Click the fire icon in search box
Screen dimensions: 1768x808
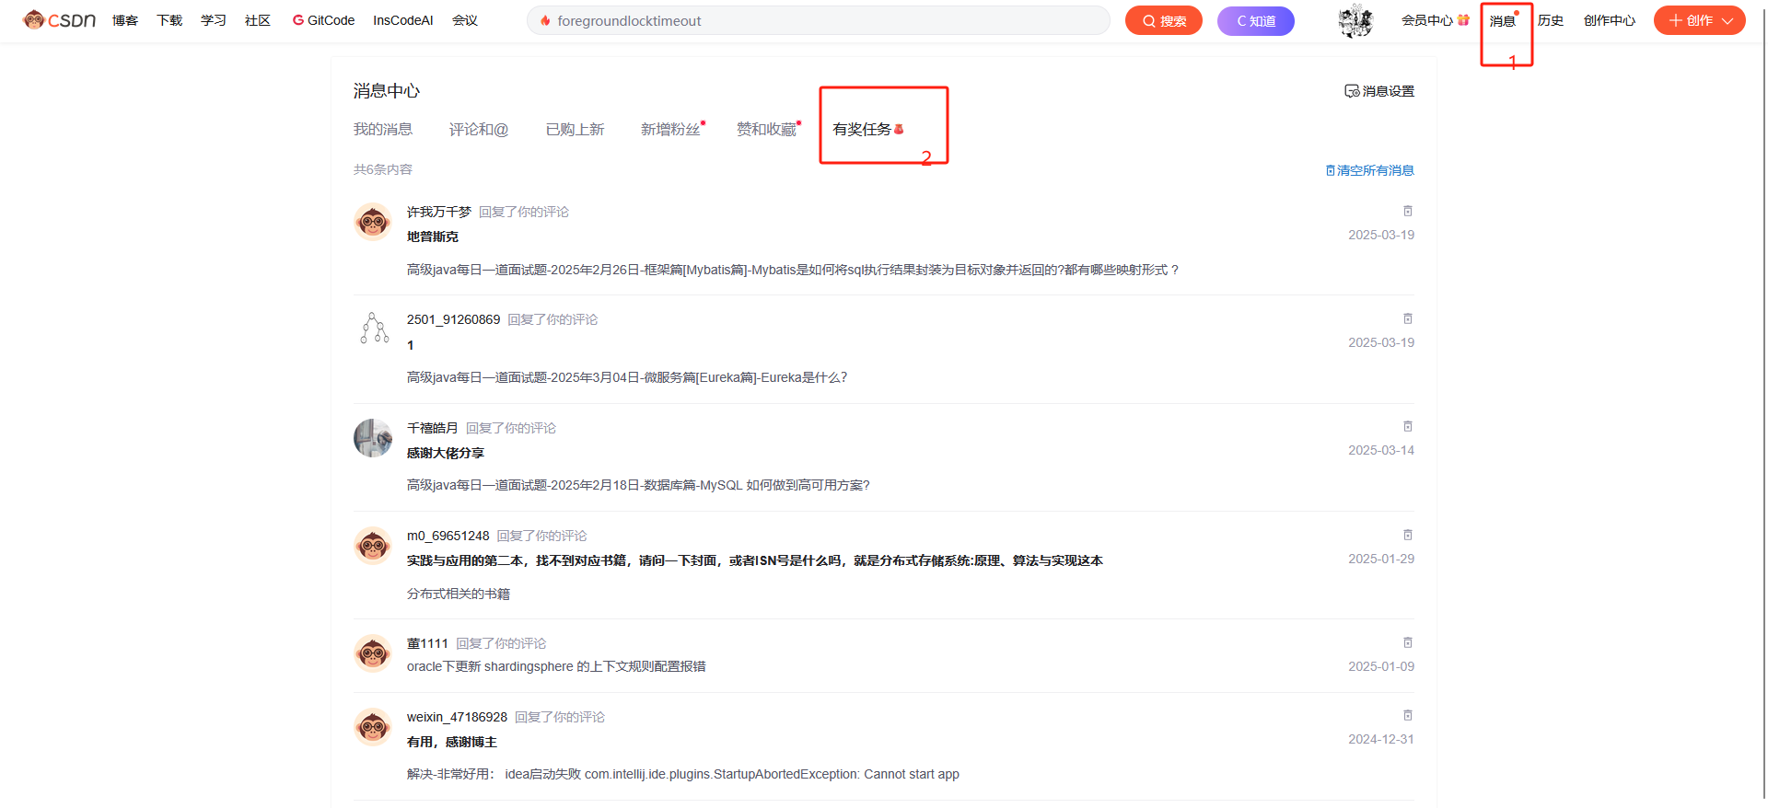545,20
